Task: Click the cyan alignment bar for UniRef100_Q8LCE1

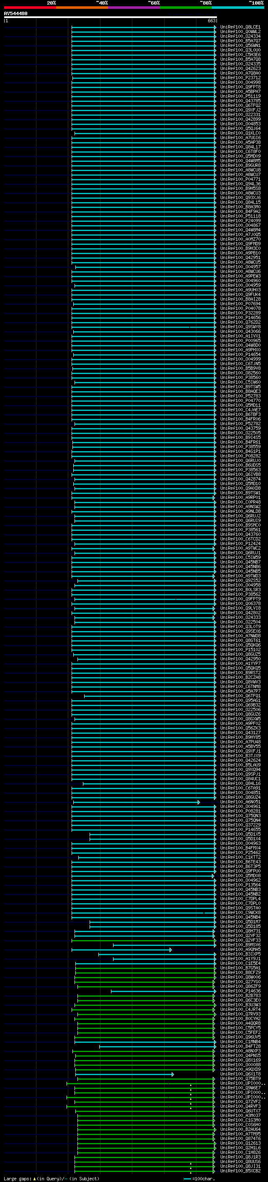Action: pyautogui.click(x=144, y=27)
